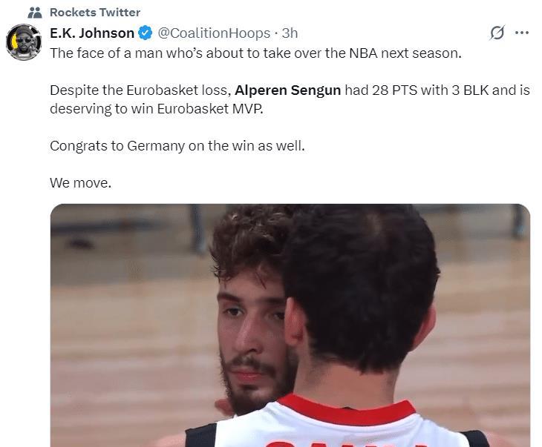Click the red jersey collar in image

tap(346, 409)
